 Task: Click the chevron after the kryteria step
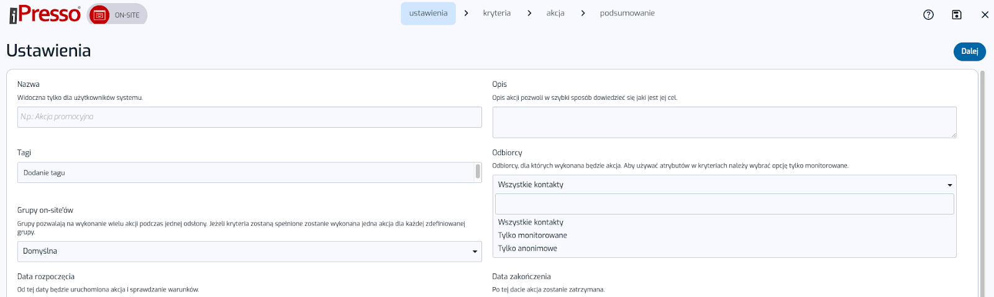tap(529, 13)
